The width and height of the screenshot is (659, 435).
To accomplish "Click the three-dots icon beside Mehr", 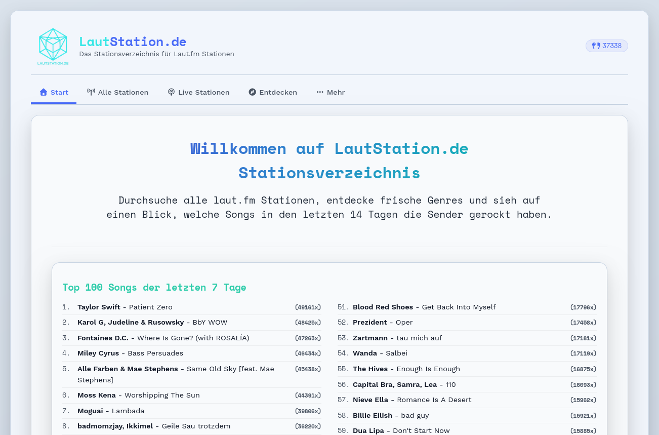I will pos(320,92).
